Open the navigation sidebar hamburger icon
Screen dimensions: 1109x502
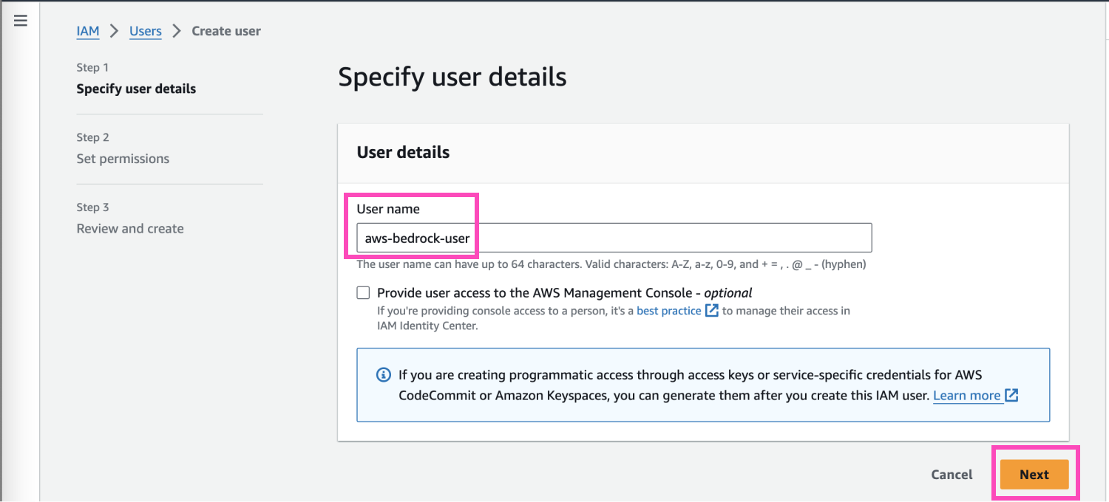pos(20,20)
